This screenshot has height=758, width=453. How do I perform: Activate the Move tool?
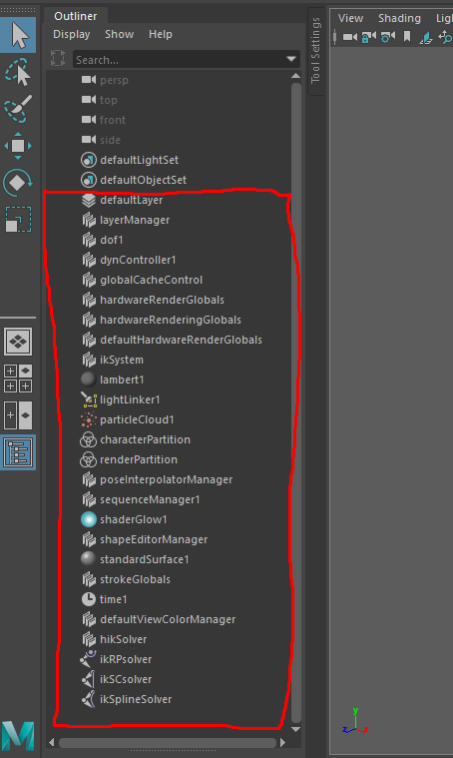coord(18,146)
